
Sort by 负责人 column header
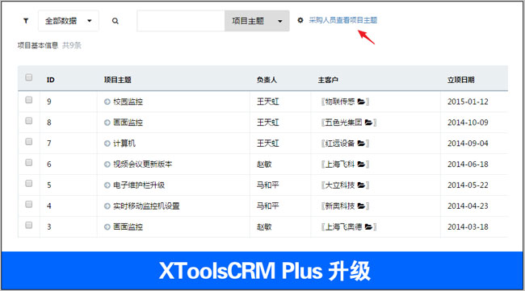[267, 80]
